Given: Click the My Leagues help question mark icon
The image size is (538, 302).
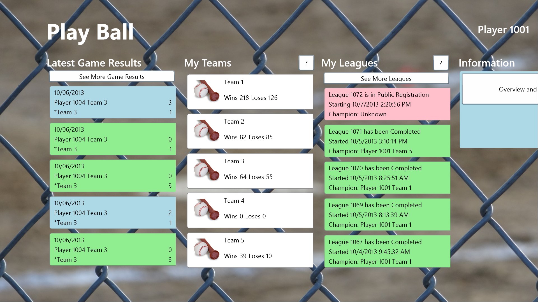Looking at the screenshot, I should coord(441,63).
